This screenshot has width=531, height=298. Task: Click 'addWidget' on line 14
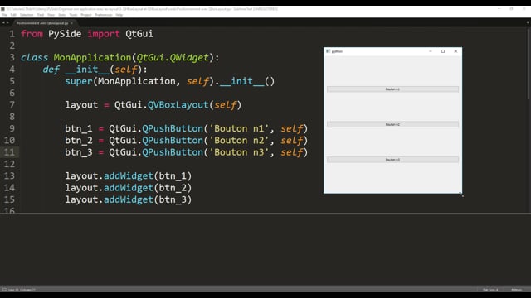pyautogui.click(x=129, y=188)
